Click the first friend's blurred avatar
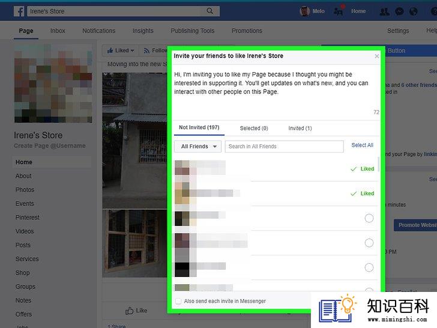 (x=182, y=168)
